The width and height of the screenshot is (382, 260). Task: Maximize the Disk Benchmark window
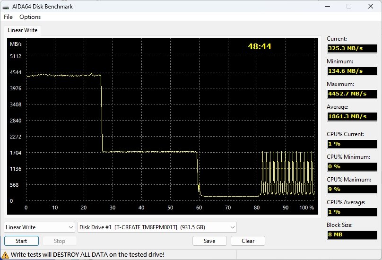tap(349, 6)
